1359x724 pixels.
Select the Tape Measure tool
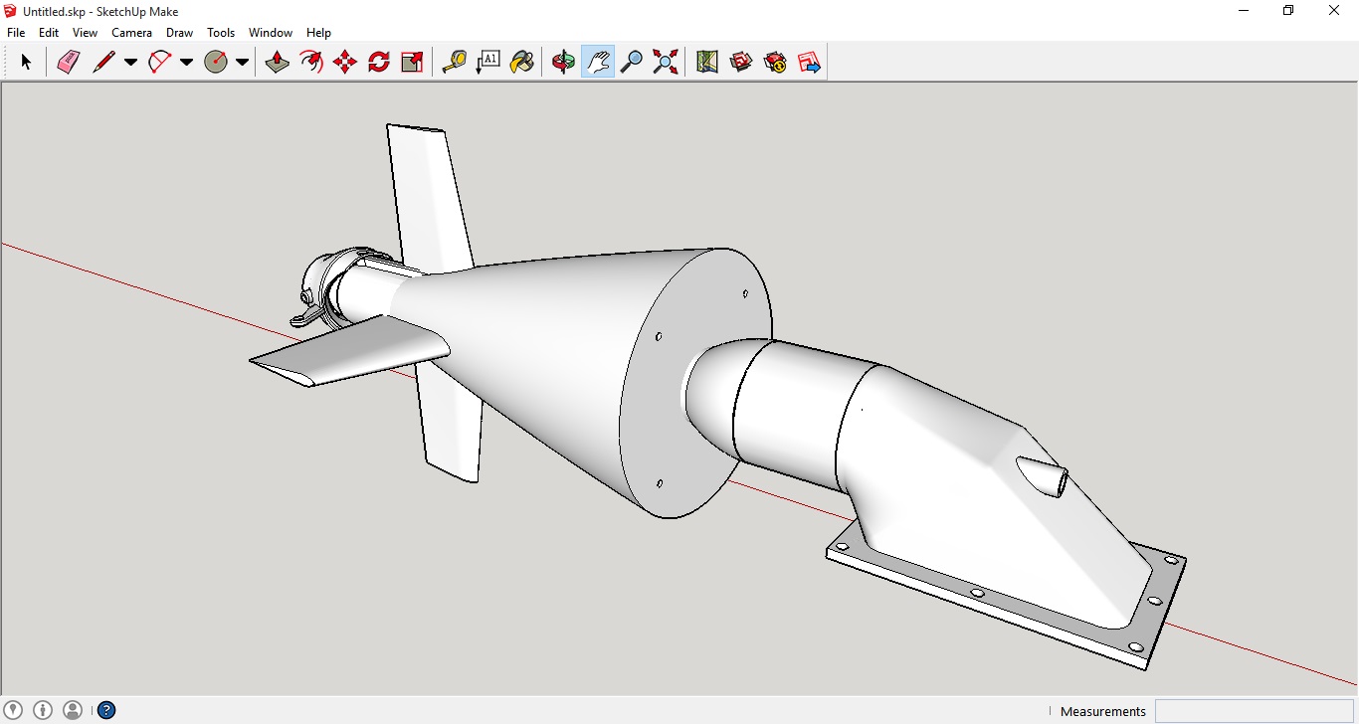coord(455,63)
